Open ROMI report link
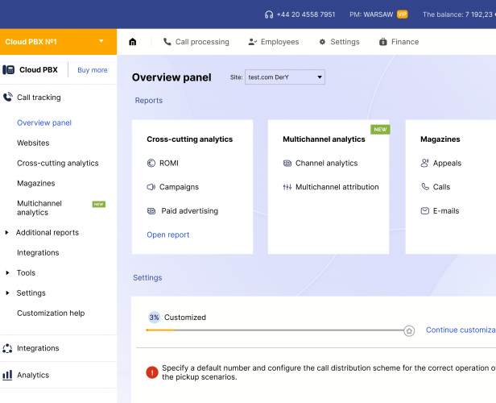496x403 pixels. pos(169,163)
